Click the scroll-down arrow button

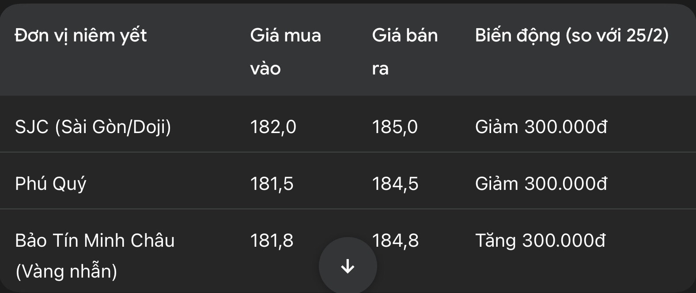pyautogui.click(x=348, y=266)
